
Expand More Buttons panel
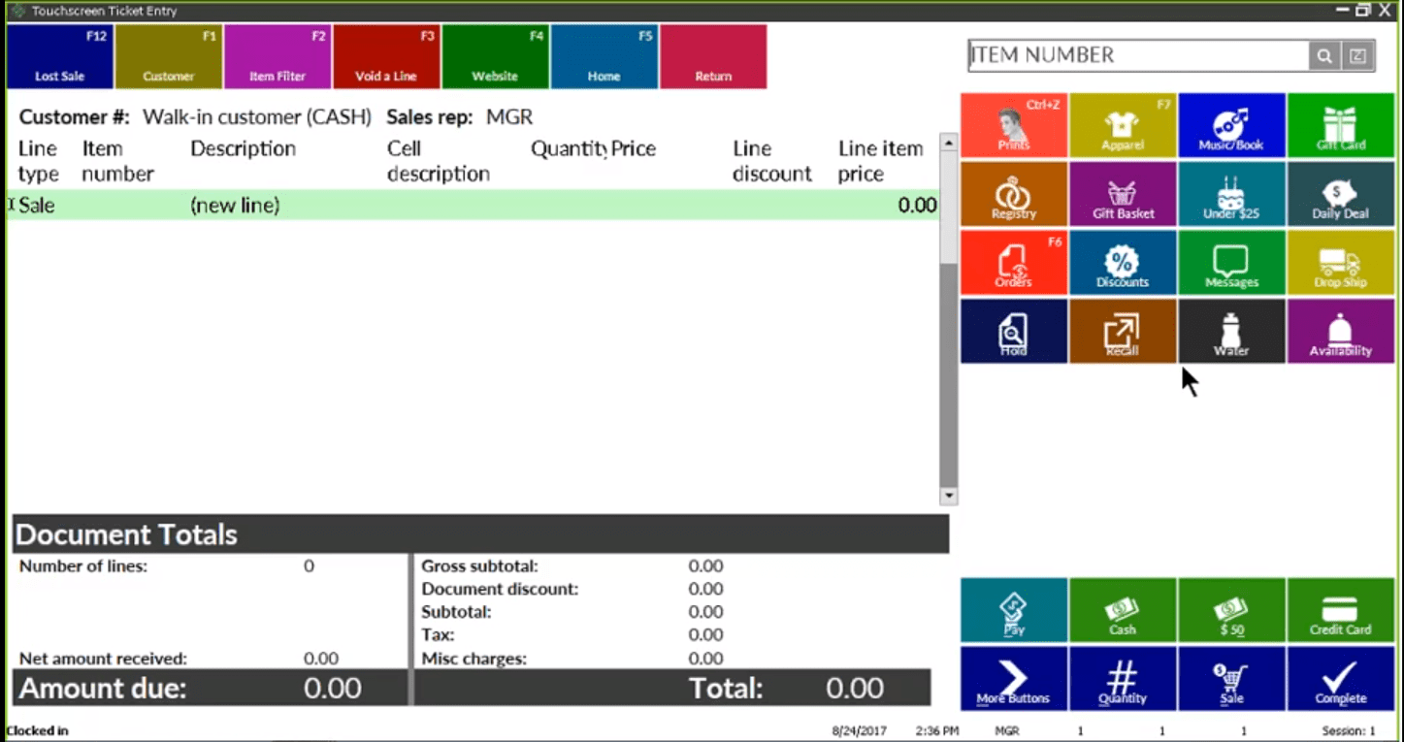point(1014,679)
